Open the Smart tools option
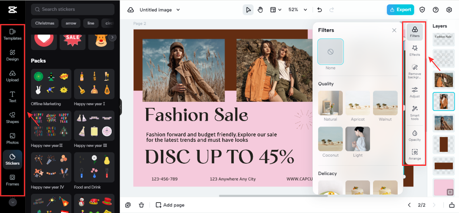The width and height of the screenshot is (459, 213). click(x=415, y=112)
